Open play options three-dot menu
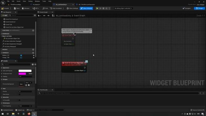This screenshot has height=116, width=206. (x=109, y=8)
